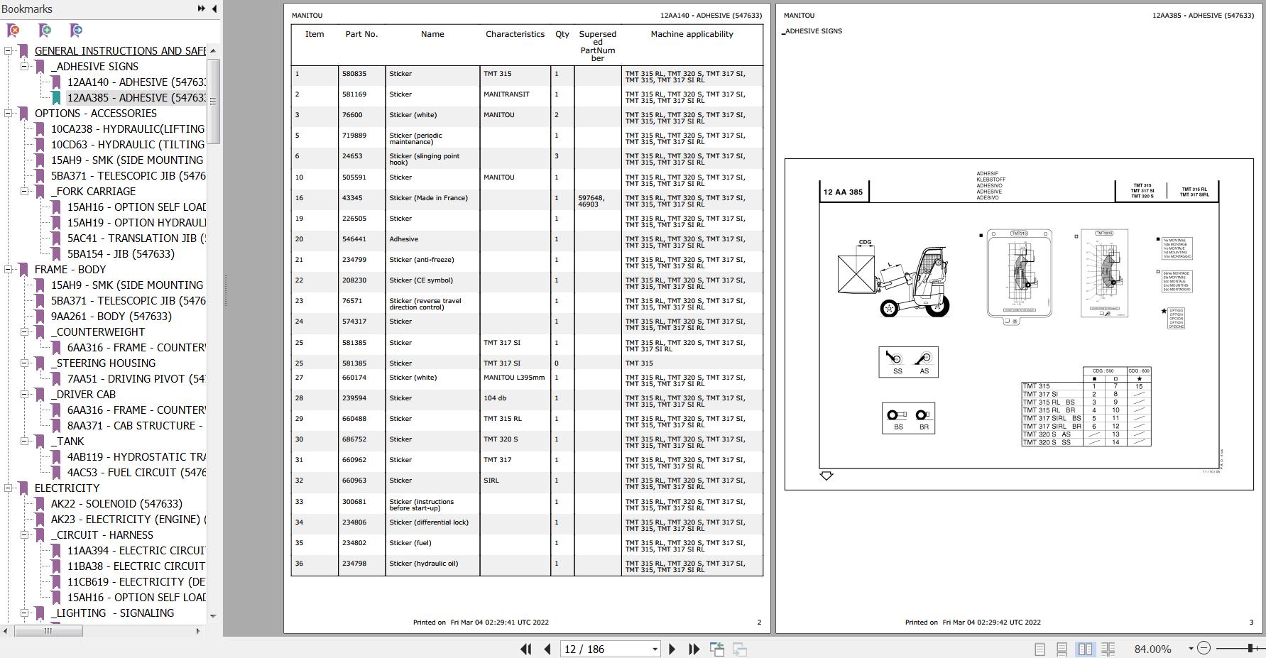Enable single page continuous scrolling view
The height and width of the screenshot is (658, 1266).
coord(1062,649)
